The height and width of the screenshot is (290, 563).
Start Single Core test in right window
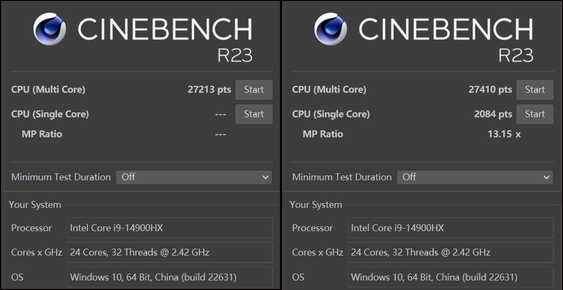[x=534, y=114]
